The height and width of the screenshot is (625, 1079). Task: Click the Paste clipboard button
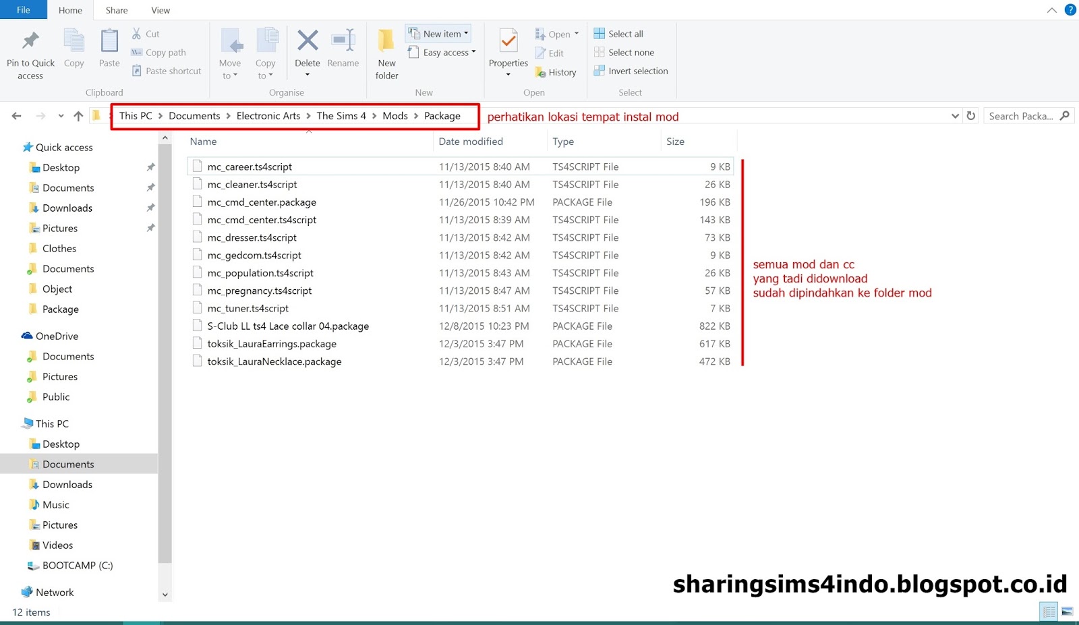pos(109,49)
